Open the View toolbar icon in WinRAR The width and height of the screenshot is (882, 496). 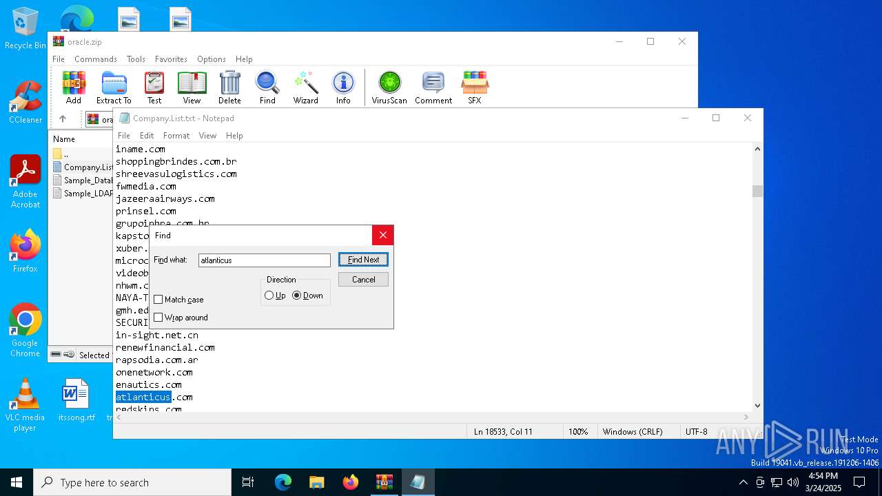click(192, 87)
